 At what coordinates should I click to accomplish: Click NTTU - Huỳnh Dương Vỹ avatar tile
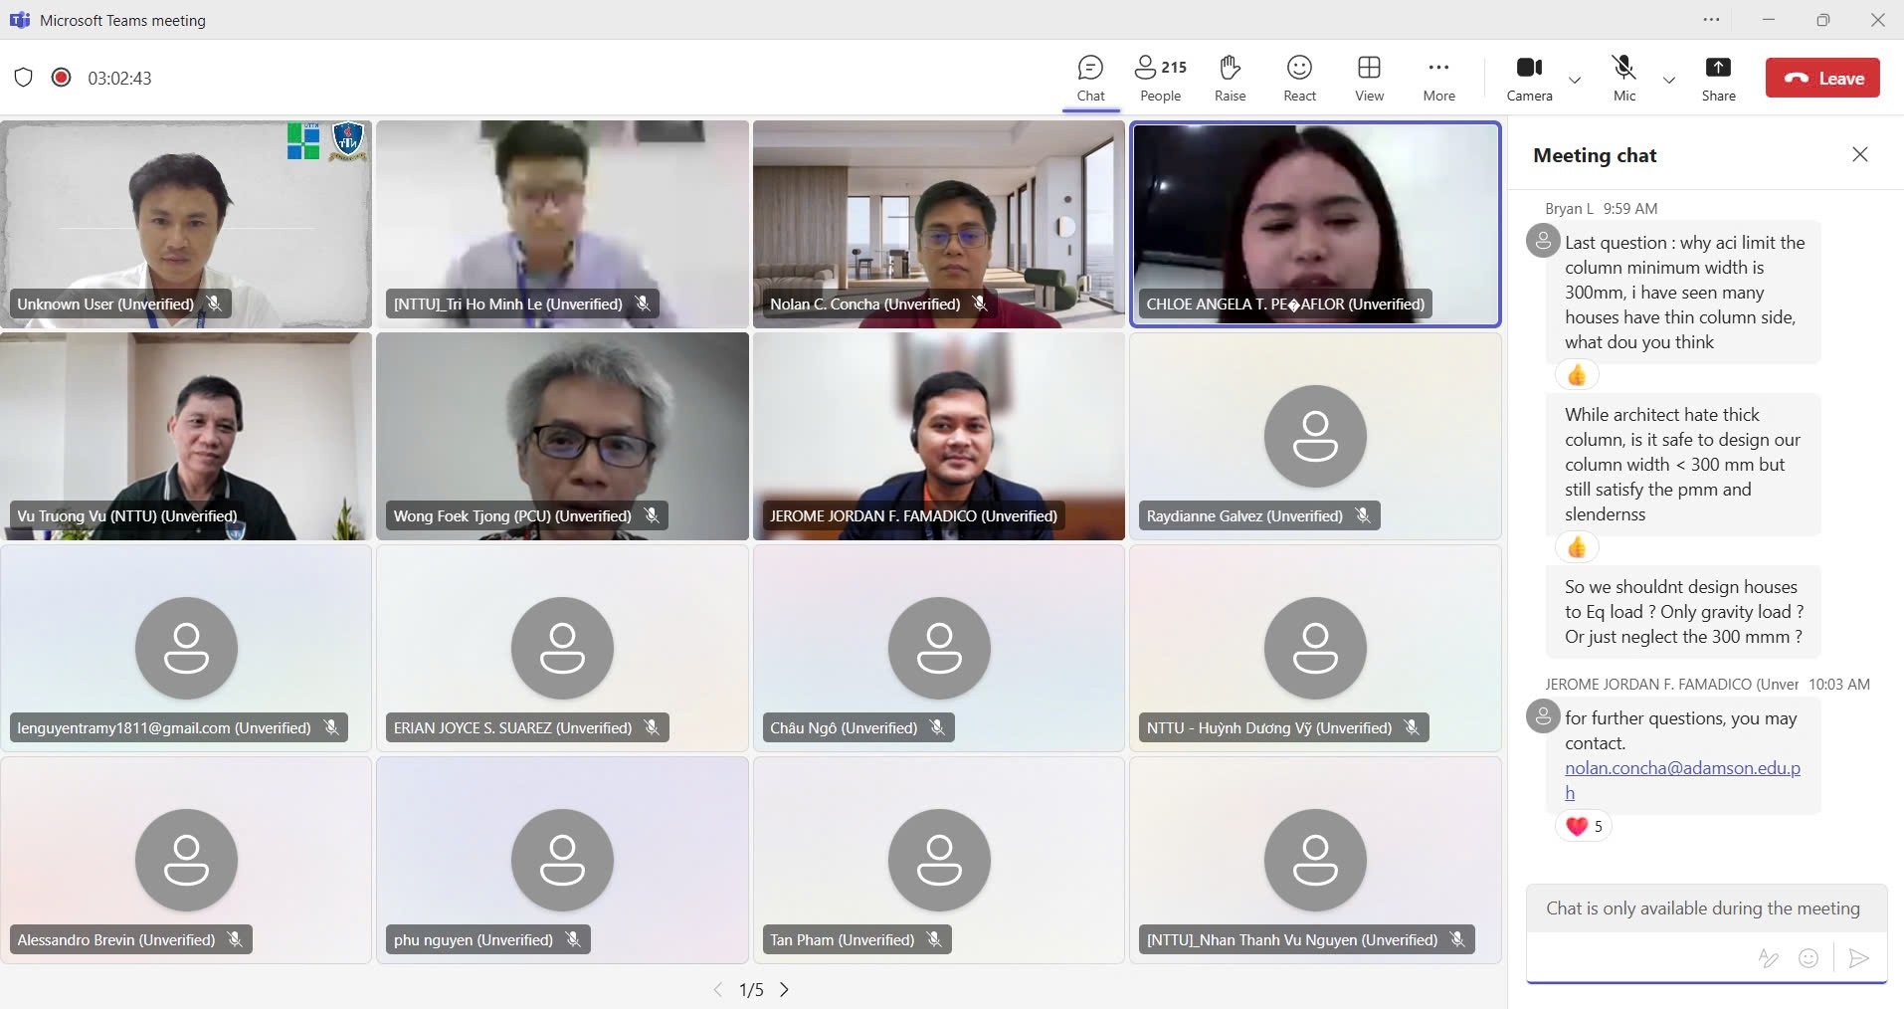1315,648
